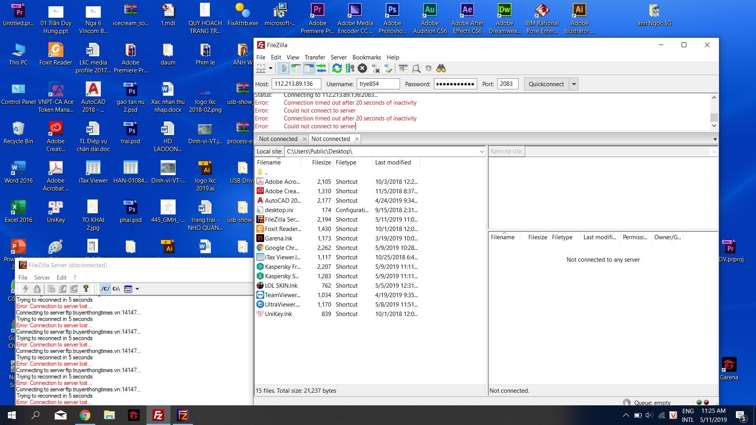Open the directory listing filters icon

(403, 68)
